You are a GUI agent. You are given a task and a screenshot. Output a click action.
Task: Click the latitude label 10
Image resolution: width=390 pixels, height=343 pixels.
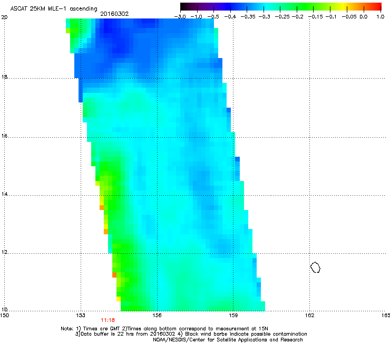(x=4, y=309)
